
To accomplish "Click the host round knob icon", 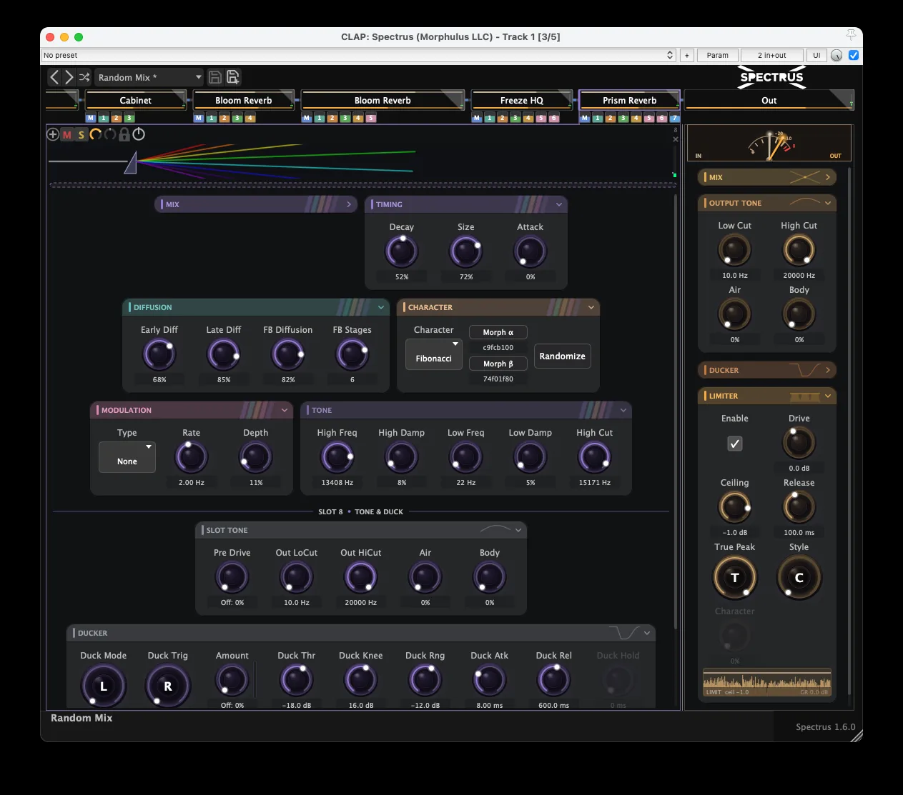I will (x=837, y=56).
